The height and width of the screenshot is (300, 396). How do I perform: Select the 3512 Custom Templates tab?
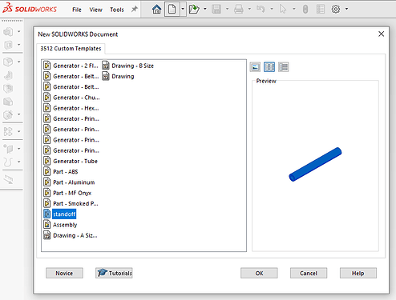[x=71, y=49]
